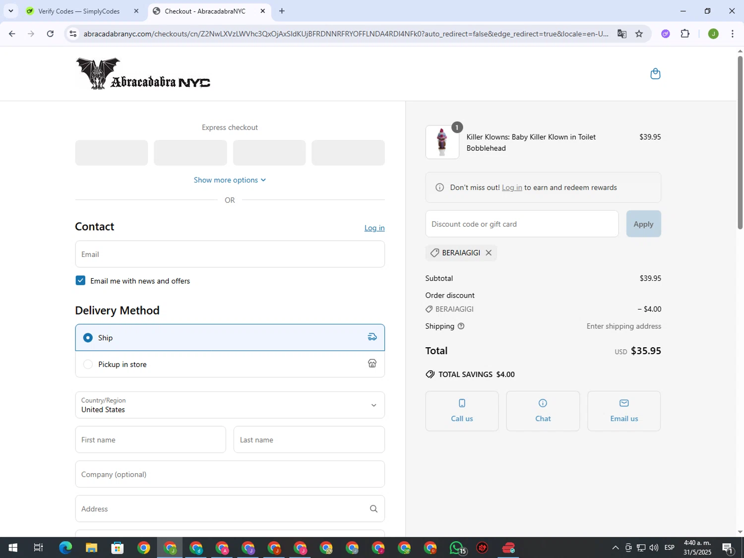The width and height of the screenshot is (744, 558).
Task: Select Pickup in store option
Action: pyautogui.click(x=230, y=364)
